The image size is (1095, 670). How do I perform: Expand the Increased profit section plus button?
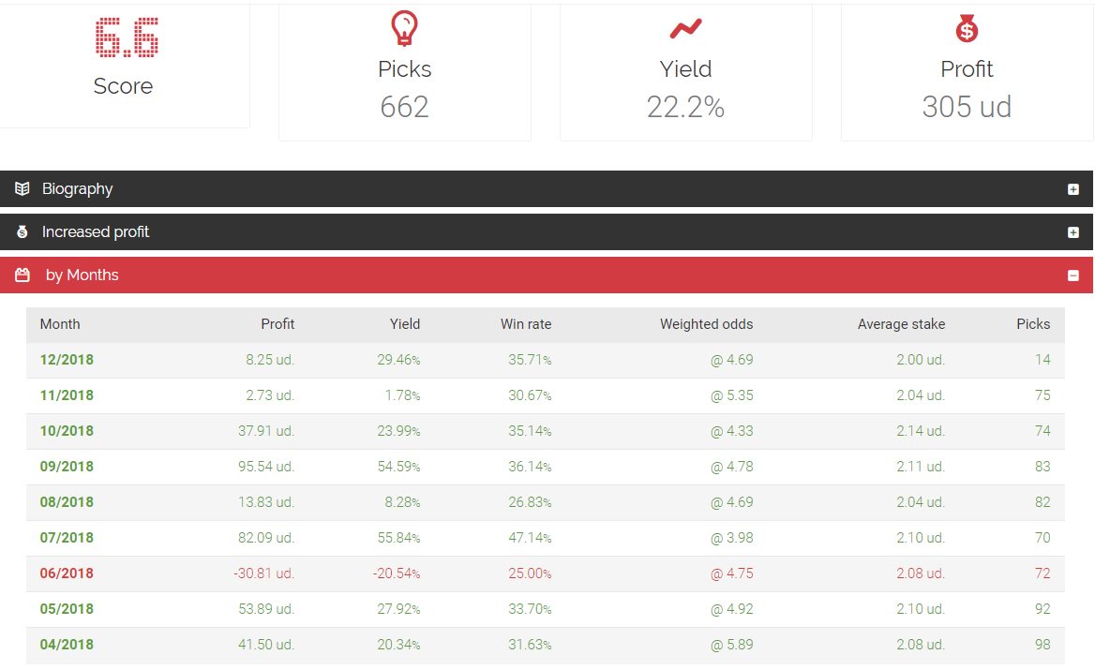coord(1073,232)
